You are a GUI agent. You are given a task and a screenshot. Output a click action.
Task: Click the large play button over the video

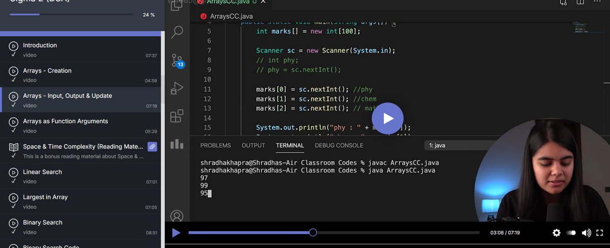(388, 119)
